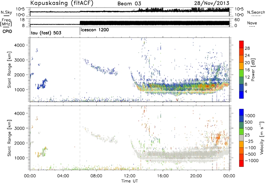The image size is (265, 183).
Task: Click the 'Nave' legend label
Action: pos(252,23)
